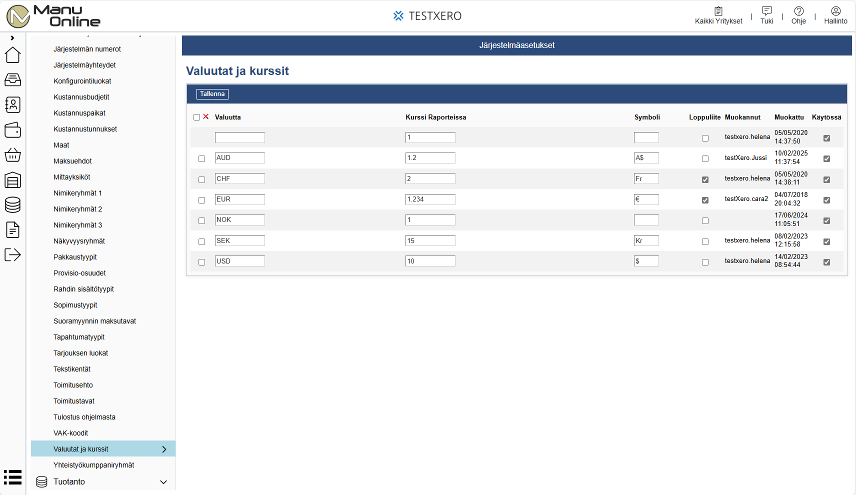Open Hallinto user account icon

pyautogui.click(x=836, y=11)
